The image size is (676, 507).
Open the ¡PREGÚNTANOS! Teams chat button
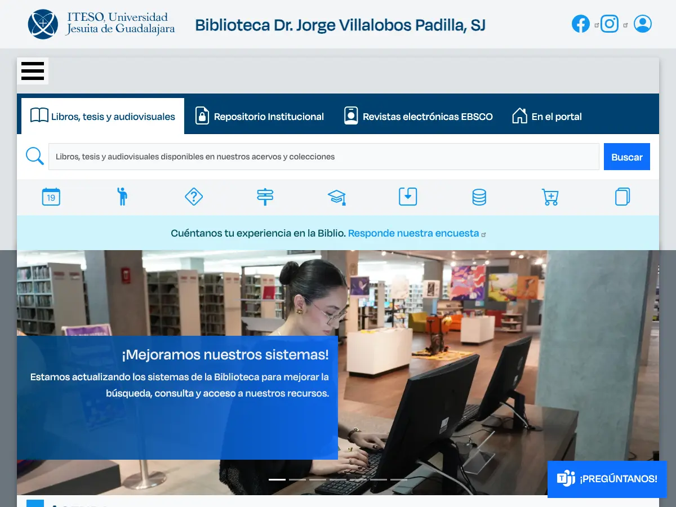click(x=607, y=479)
